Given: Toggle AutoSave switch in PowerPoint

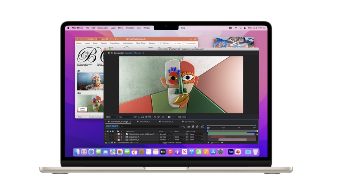Looking at the screenshot, I should coord(97,39).
